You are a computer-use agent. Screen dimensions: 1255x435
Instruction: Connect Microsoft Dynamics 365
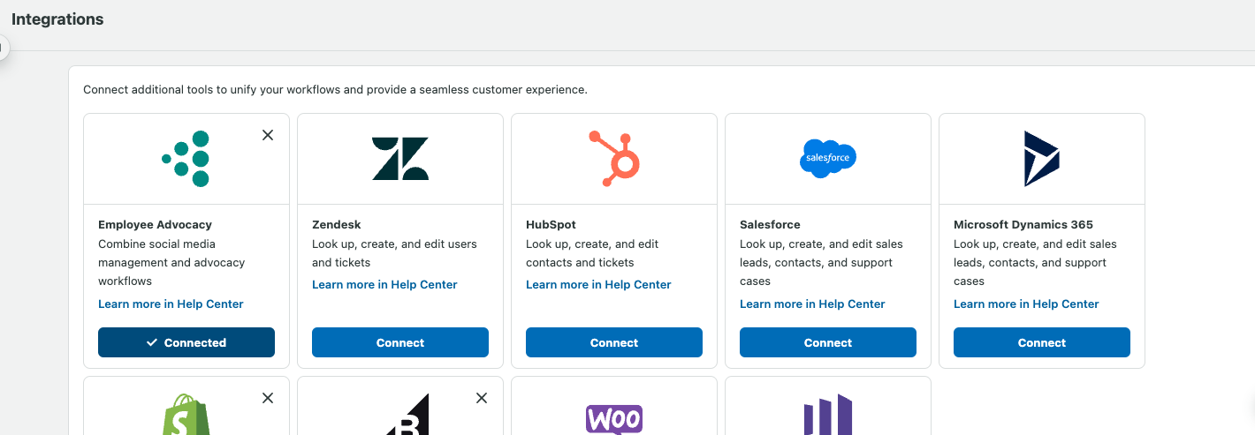tap(1042, 342)
